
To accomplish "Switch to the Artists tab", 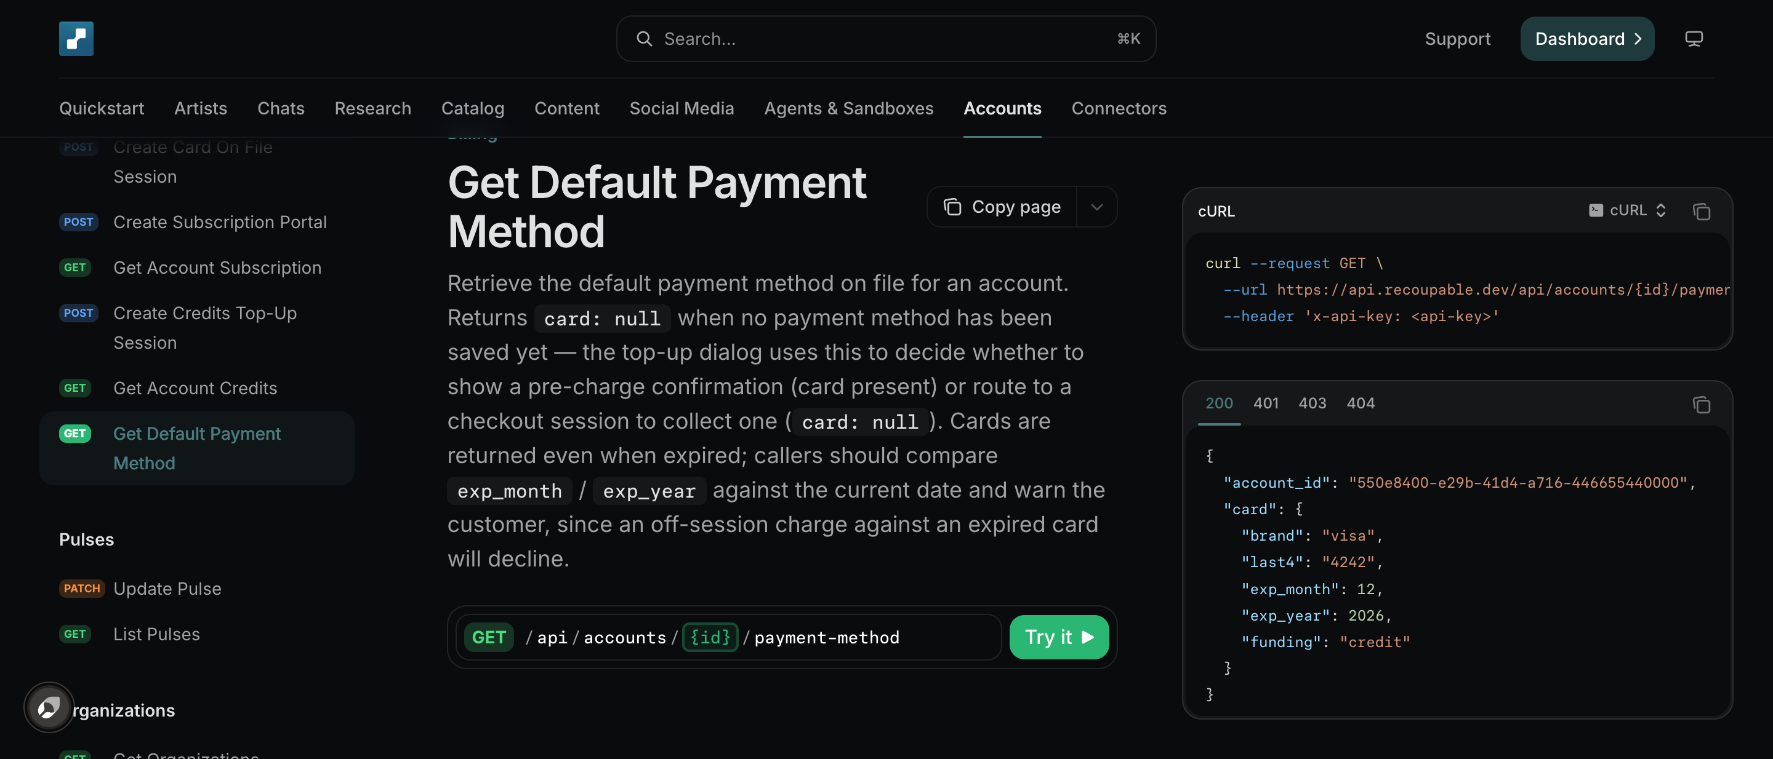I will point(200,108).
